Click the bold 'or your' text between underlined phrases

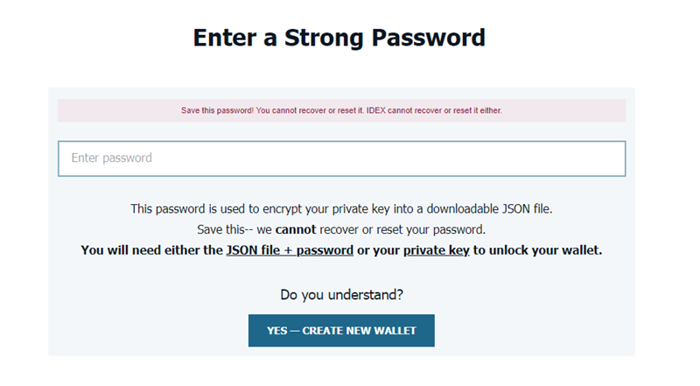[x=379, y=250]
